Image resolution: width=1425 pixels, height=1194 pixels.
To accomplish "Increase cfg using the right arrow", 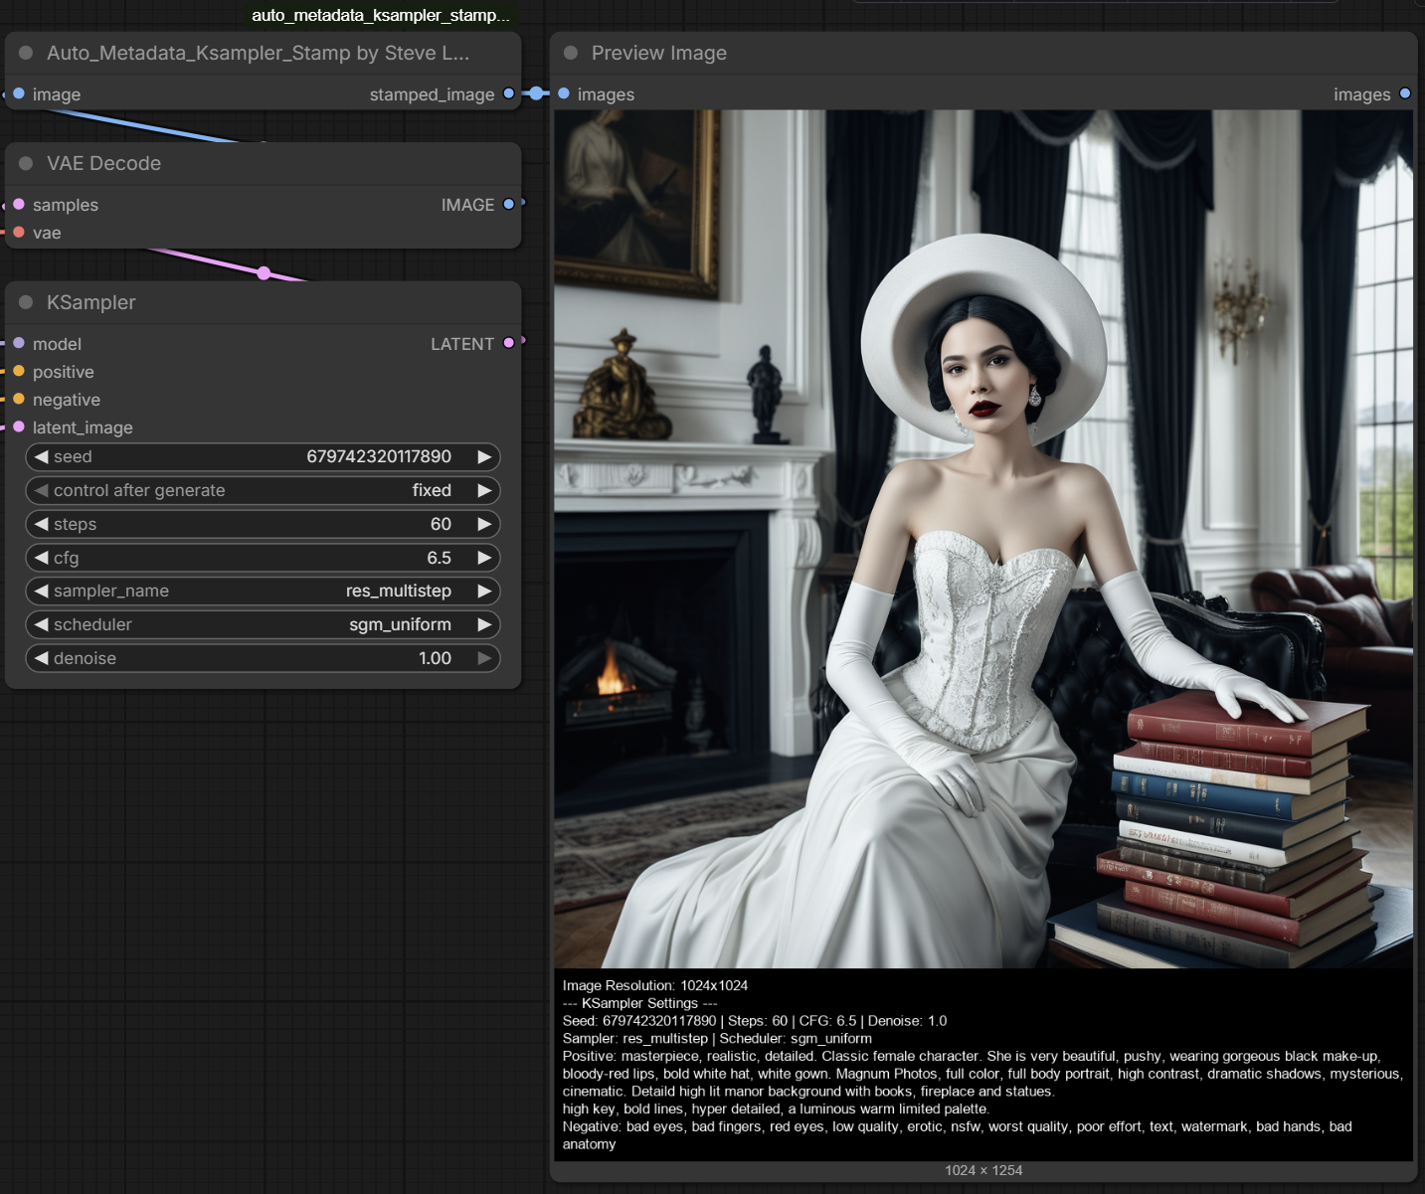I will 484,558.
